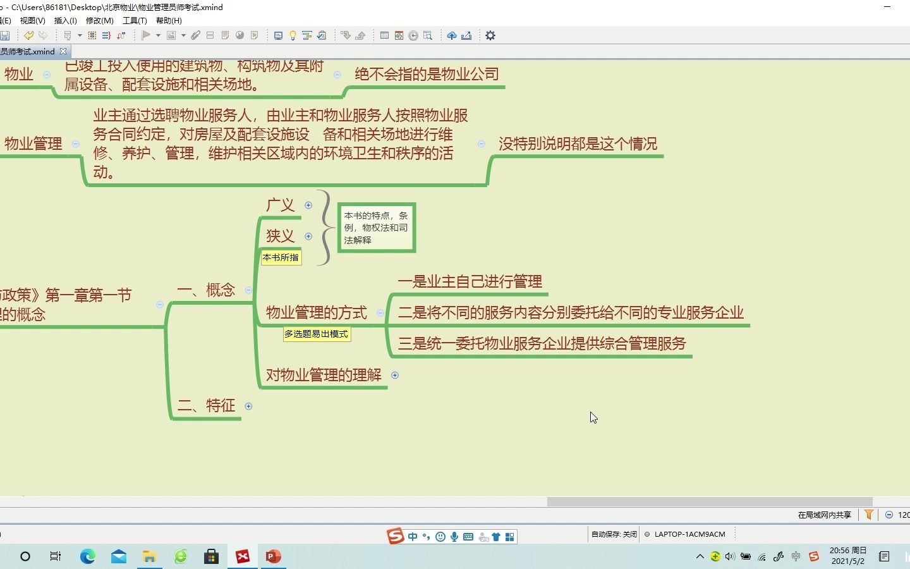Open the notes editor icon
910x569 pixels.
click(225, 35)
